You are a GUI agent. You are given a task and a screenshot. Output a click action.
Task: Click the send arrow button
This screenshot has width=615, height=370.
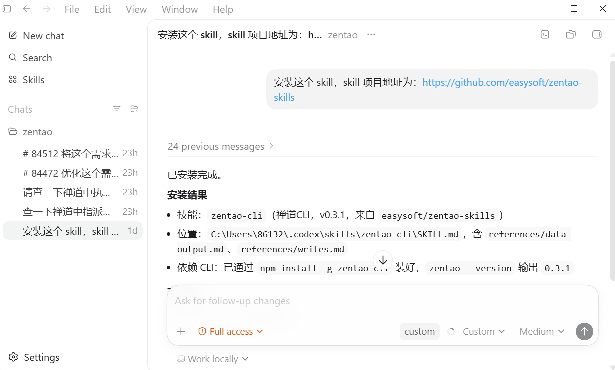pyautogui.click(x=584, y=331)
